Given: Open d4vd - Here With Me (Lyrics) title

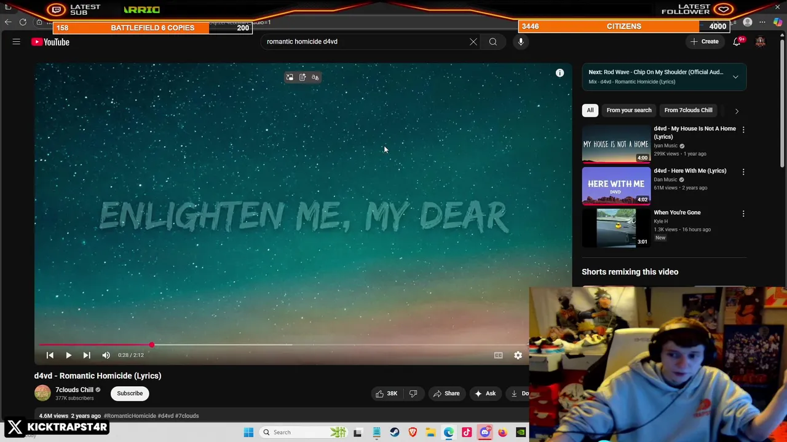Looking at the screenshot, I should 690,171.
